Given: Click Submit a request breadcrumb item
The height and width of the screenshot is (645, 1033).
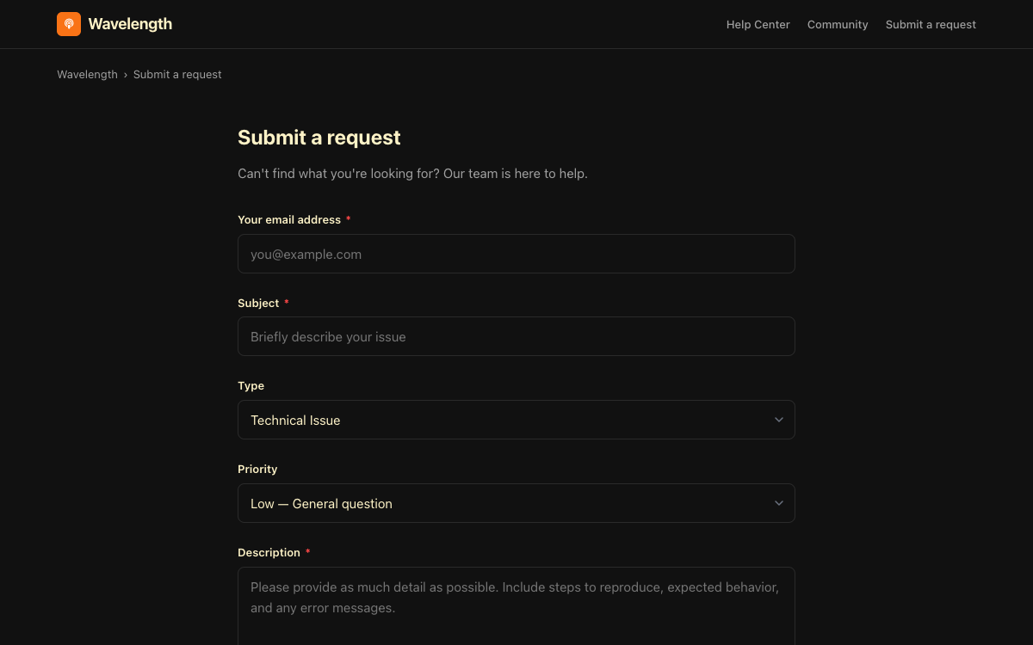Looking at the screenshot, I should tap(177, 75).
